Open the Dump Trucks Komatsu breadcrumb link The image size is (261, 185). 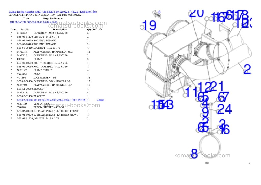pyautogui.click(x=22, y=12)
